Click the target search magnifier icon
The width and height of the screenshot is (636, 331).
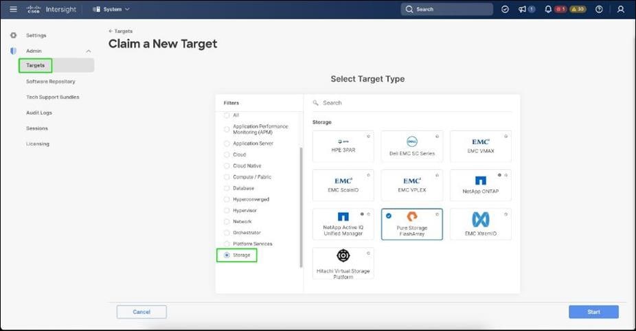[x=315, y=103]
